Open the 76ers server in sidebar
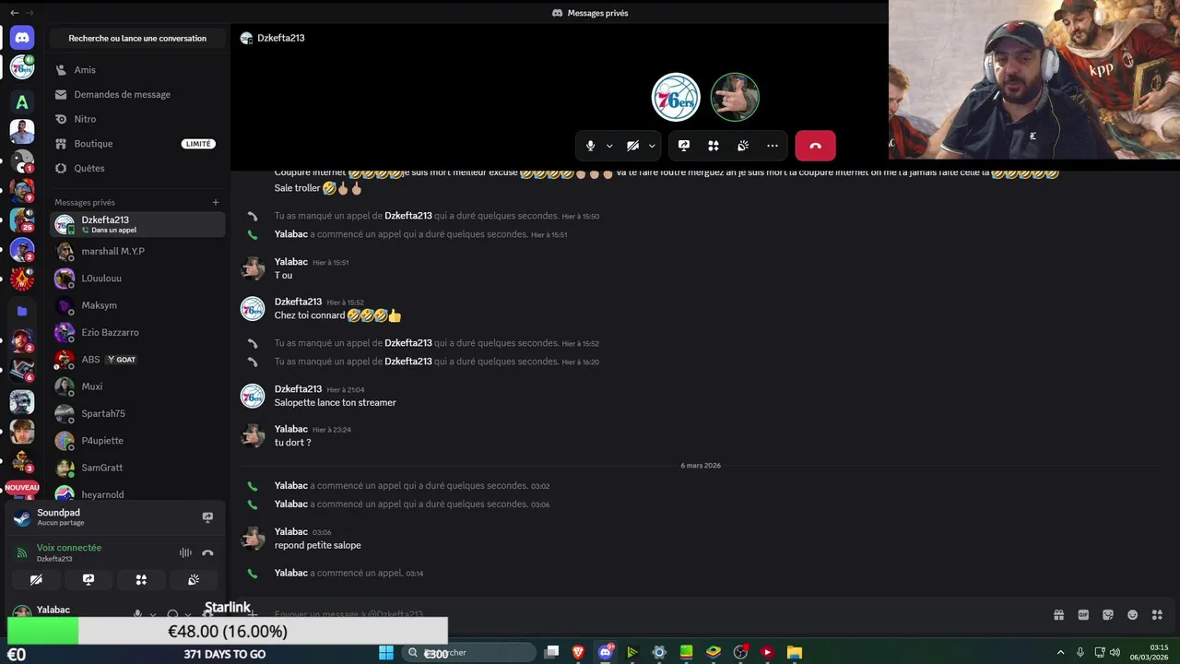The height and width of the screenshot is (664, 1180). (22, 67)
